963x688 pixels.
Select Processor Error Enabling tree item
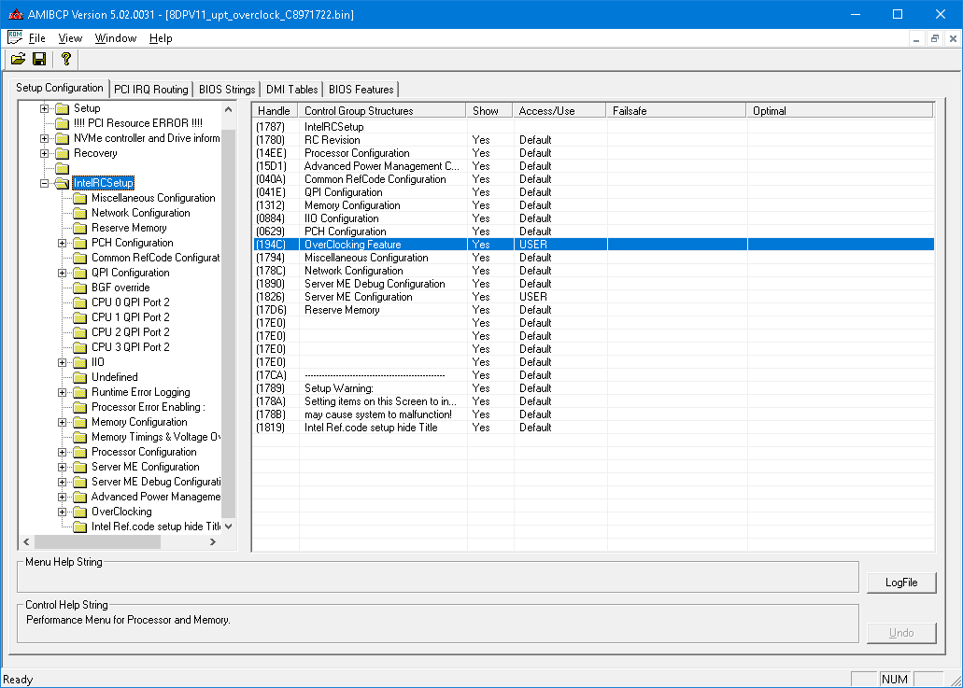[x=148, y=408]
